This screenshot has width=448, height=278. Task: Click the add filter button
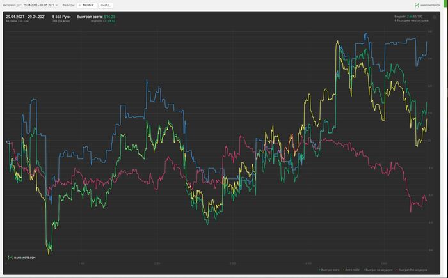87,5
